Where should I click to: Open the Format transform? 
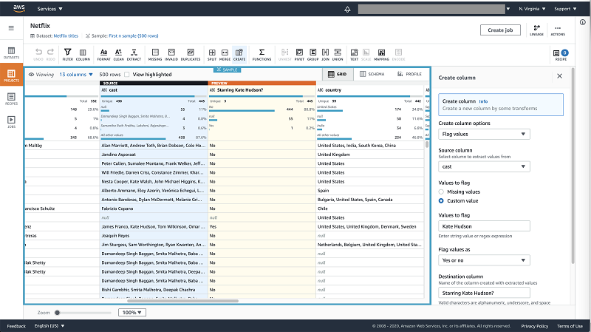[x=103, y=54]
